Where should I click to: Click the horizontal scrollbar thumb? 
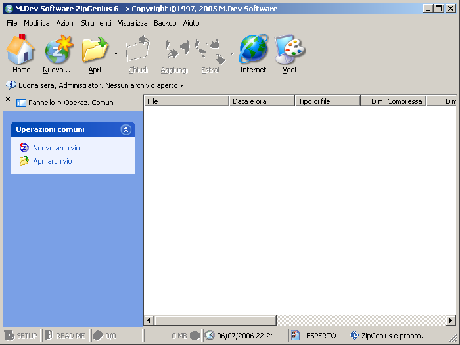[x=215, y=321]
